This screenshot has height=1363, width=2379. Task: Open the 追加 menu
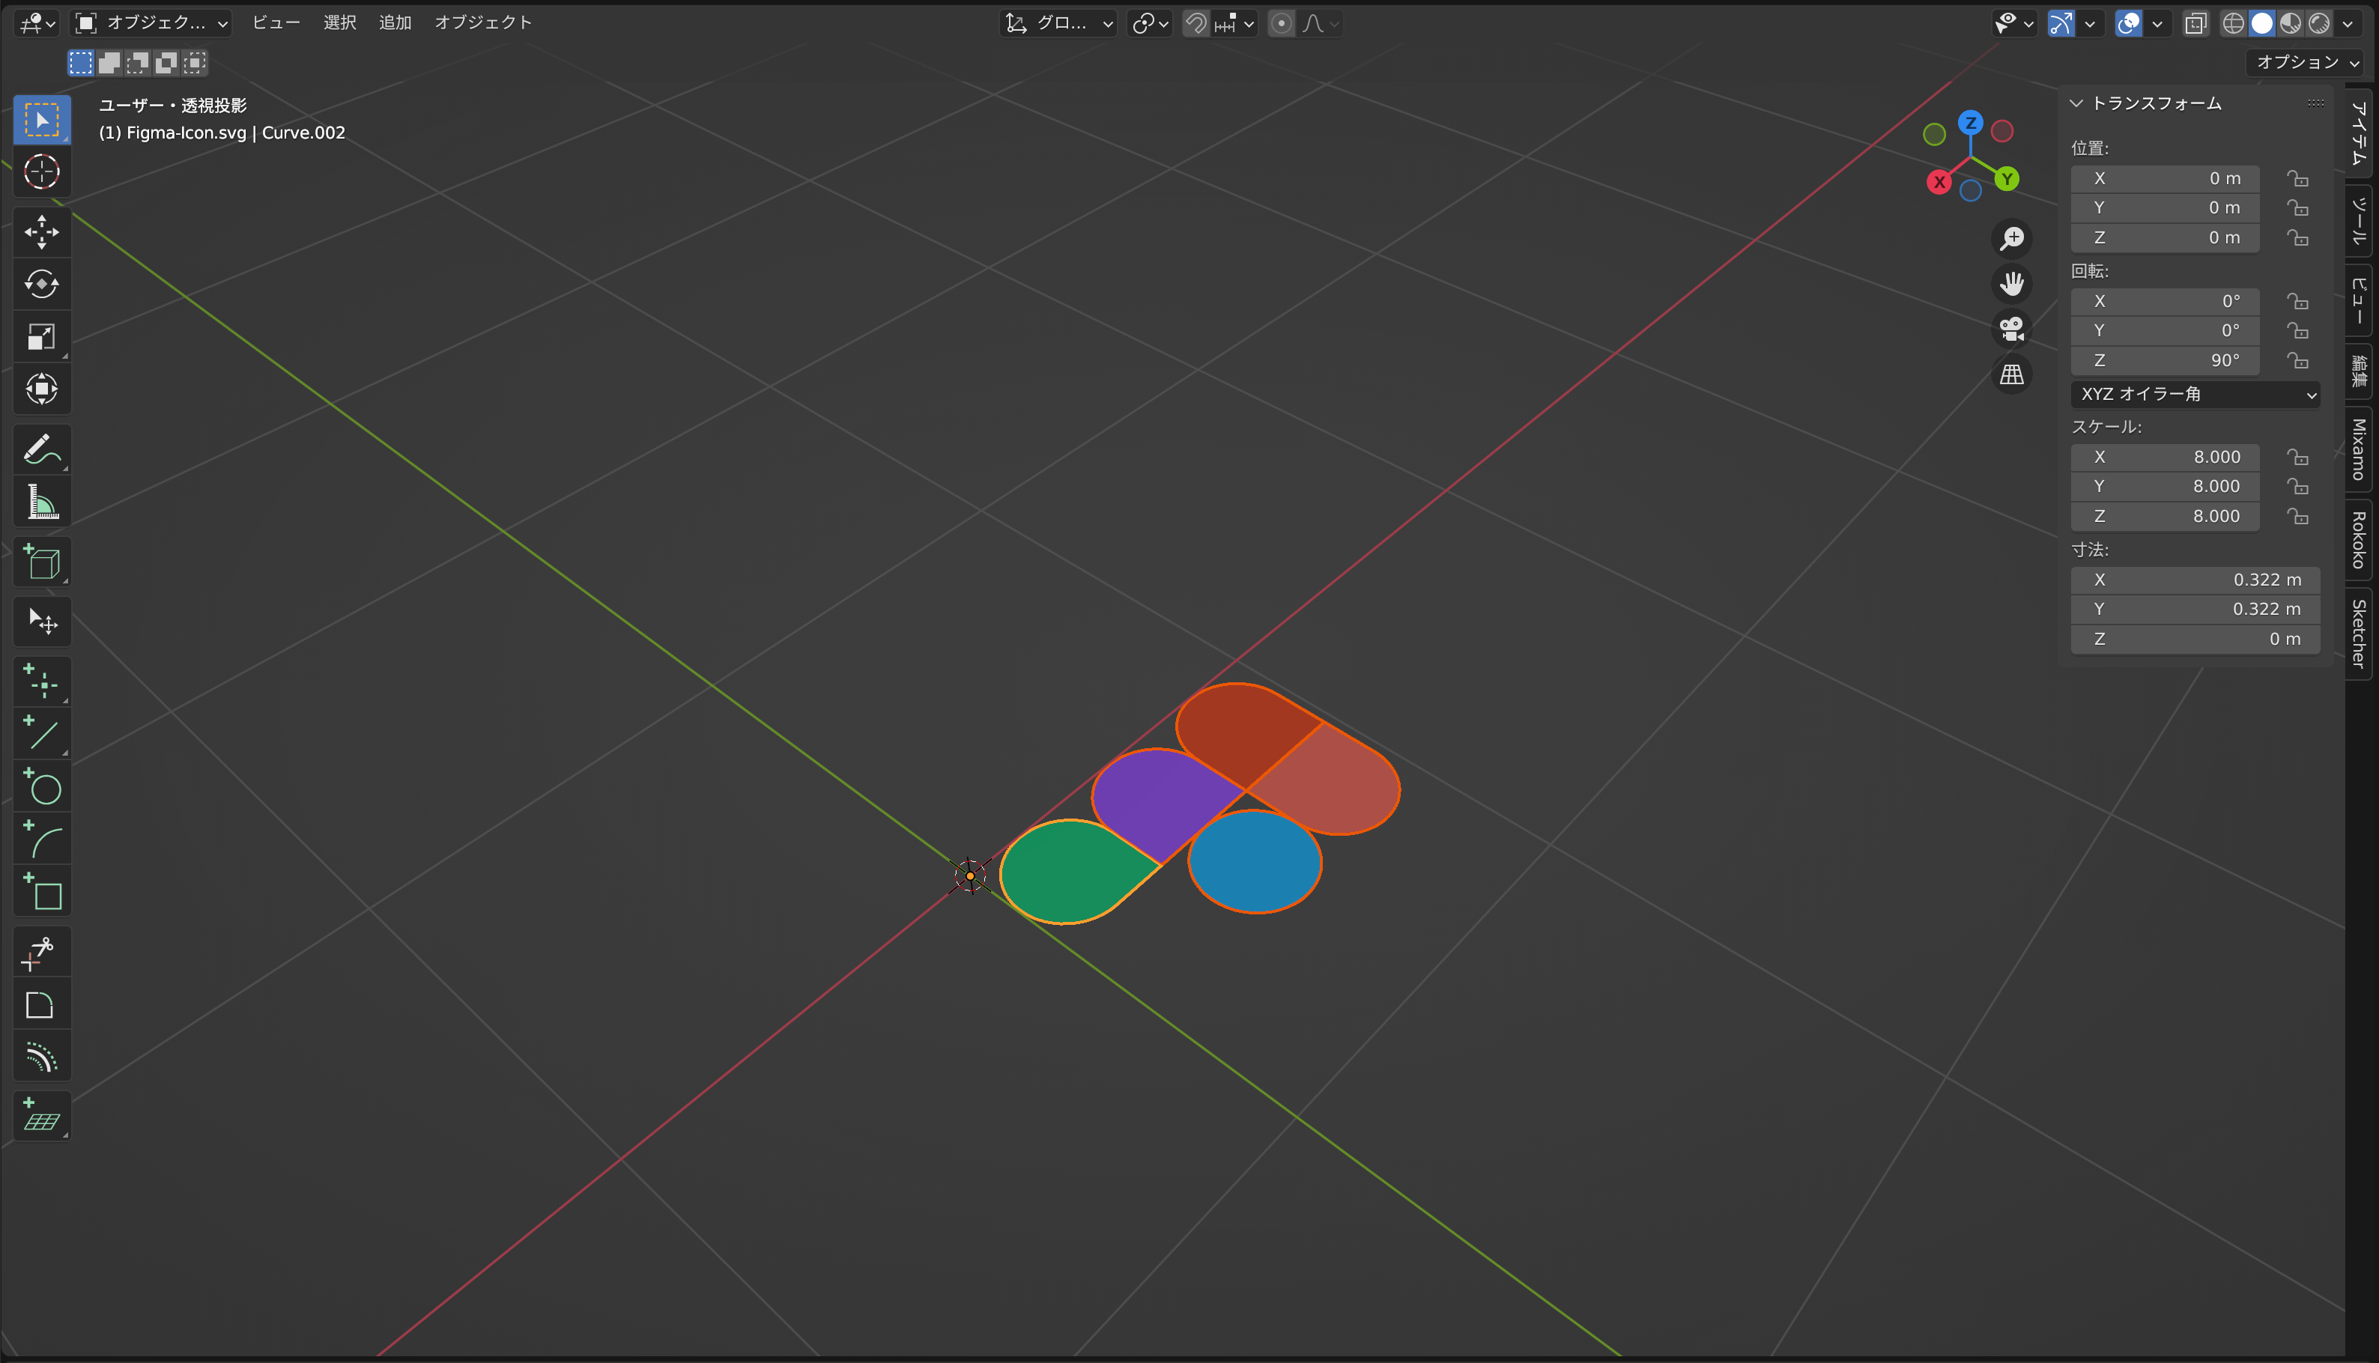(395, 23)
